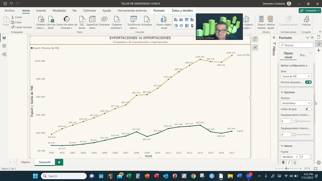This screenshot has height=181, width=322.
Task: Toggle bold for Valores font
Action: point(283,162)
